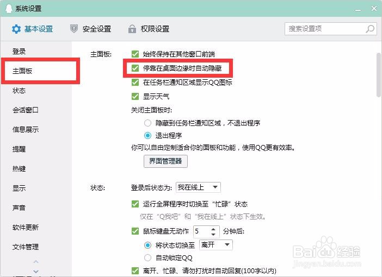Viewport: 382px width, 277px height.
Task: Open the 离开 status dropdown
Action: click(x=216, y=245)
